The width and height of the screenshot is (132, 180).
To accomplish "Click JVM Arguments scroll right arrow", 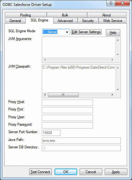I will [112, 60].
